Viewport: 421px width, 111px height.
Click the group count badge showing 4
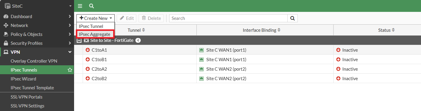(x=138, y=40)
